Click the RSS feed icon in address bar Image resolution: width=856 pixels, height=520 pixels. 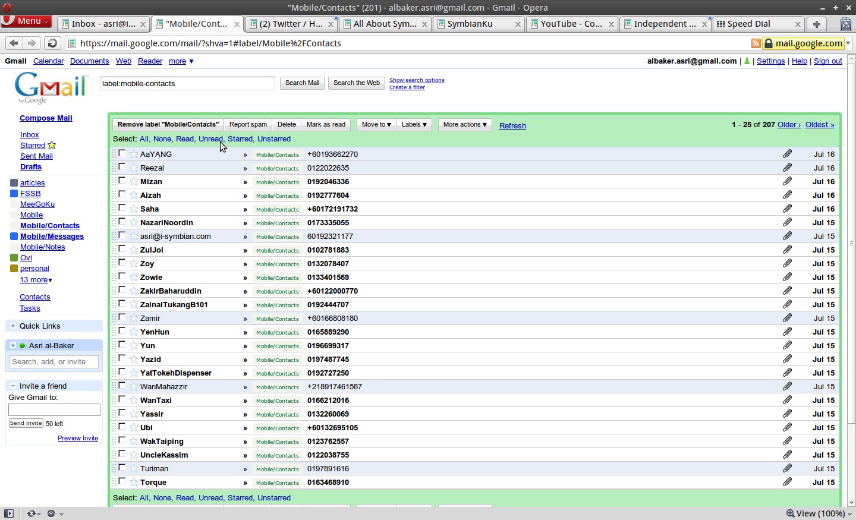(x=756, y=43)
